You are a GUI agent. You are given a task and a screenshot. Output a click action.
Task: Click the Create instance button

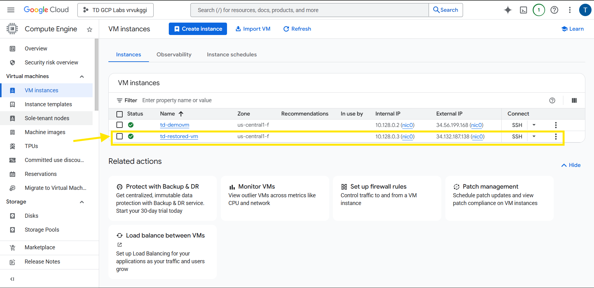tap(198, 29)
